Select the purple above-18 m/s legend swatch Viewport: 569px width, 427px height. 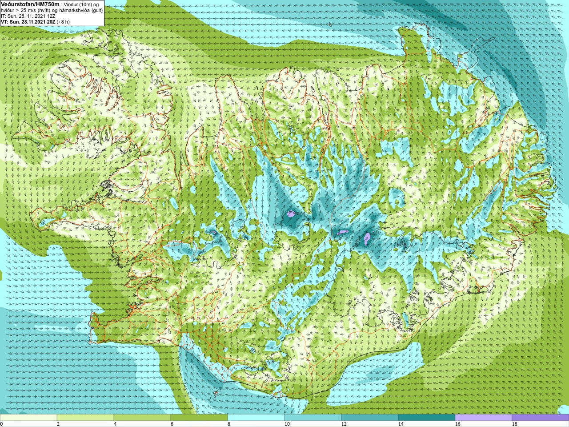pyautogui.click(x=541, y=418)
